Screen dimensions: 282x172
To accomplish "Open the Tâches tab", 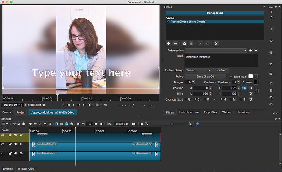I will (x=226, y=112).
